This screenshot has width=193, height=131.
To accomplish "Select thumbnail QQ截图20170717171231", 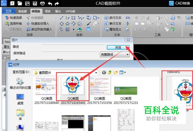I will [126, 96].
